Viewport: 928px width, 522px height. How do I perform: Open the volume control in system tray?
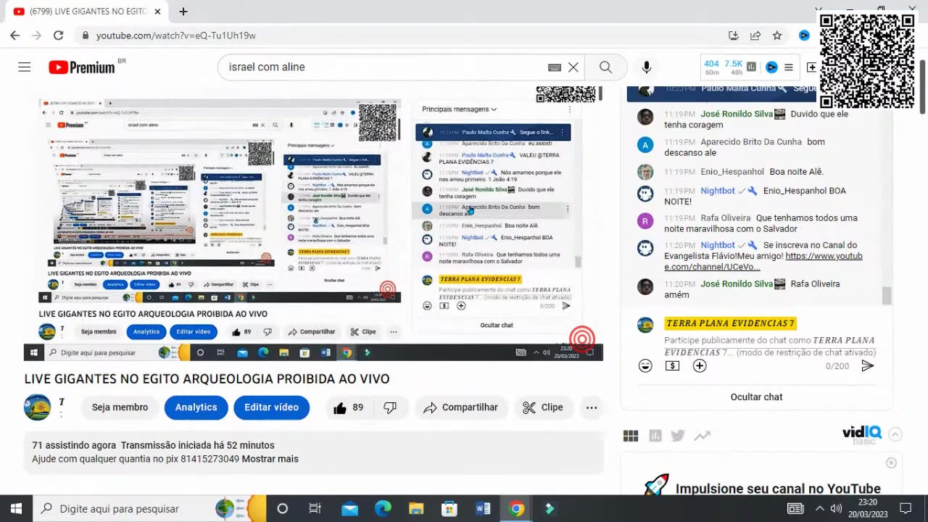tap(836, 509)
